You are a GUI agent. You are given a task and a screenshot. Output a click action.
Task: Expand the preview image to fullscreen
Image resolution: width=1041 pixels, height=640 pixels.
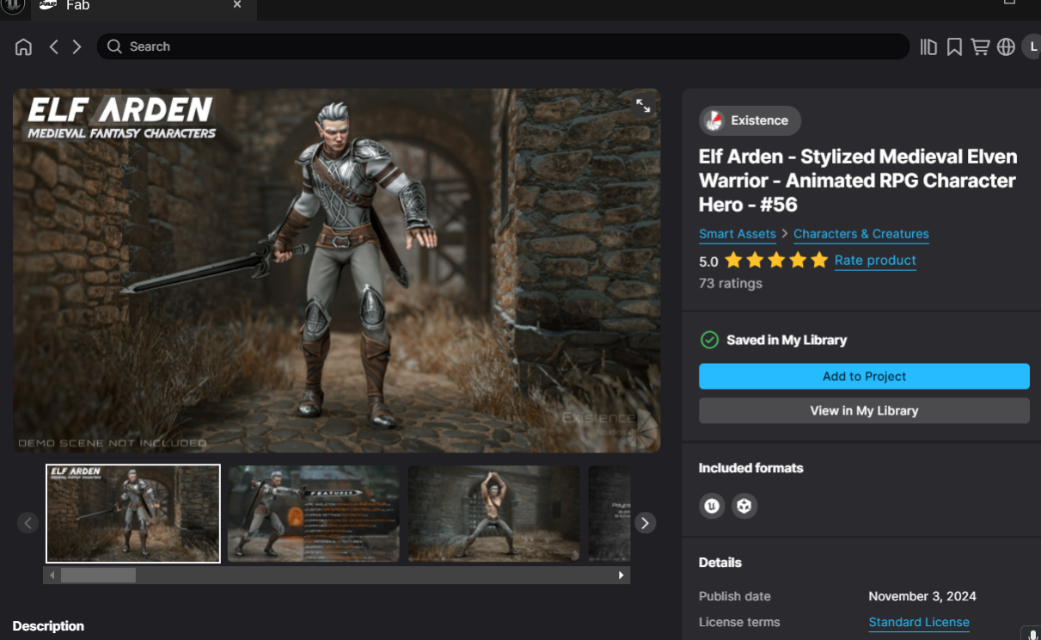point(642,106)
